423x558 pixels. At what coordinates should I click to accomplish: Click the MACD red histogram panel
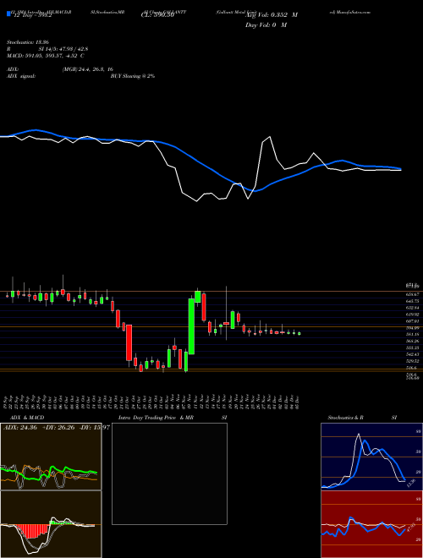click(51, 524)
